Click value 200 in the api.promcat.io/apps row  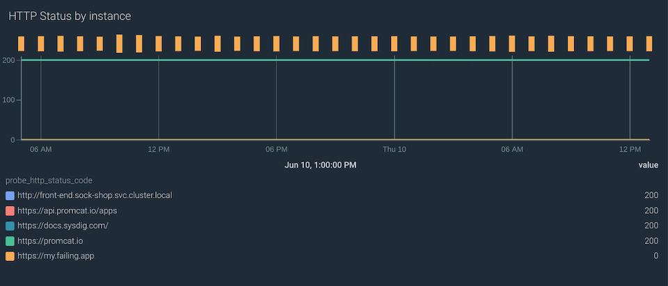coord(651,211)
